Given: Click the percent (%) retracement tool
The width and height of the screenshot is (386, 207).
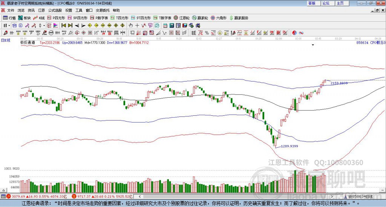Looking at the screenshot, I should click(207, 33).
